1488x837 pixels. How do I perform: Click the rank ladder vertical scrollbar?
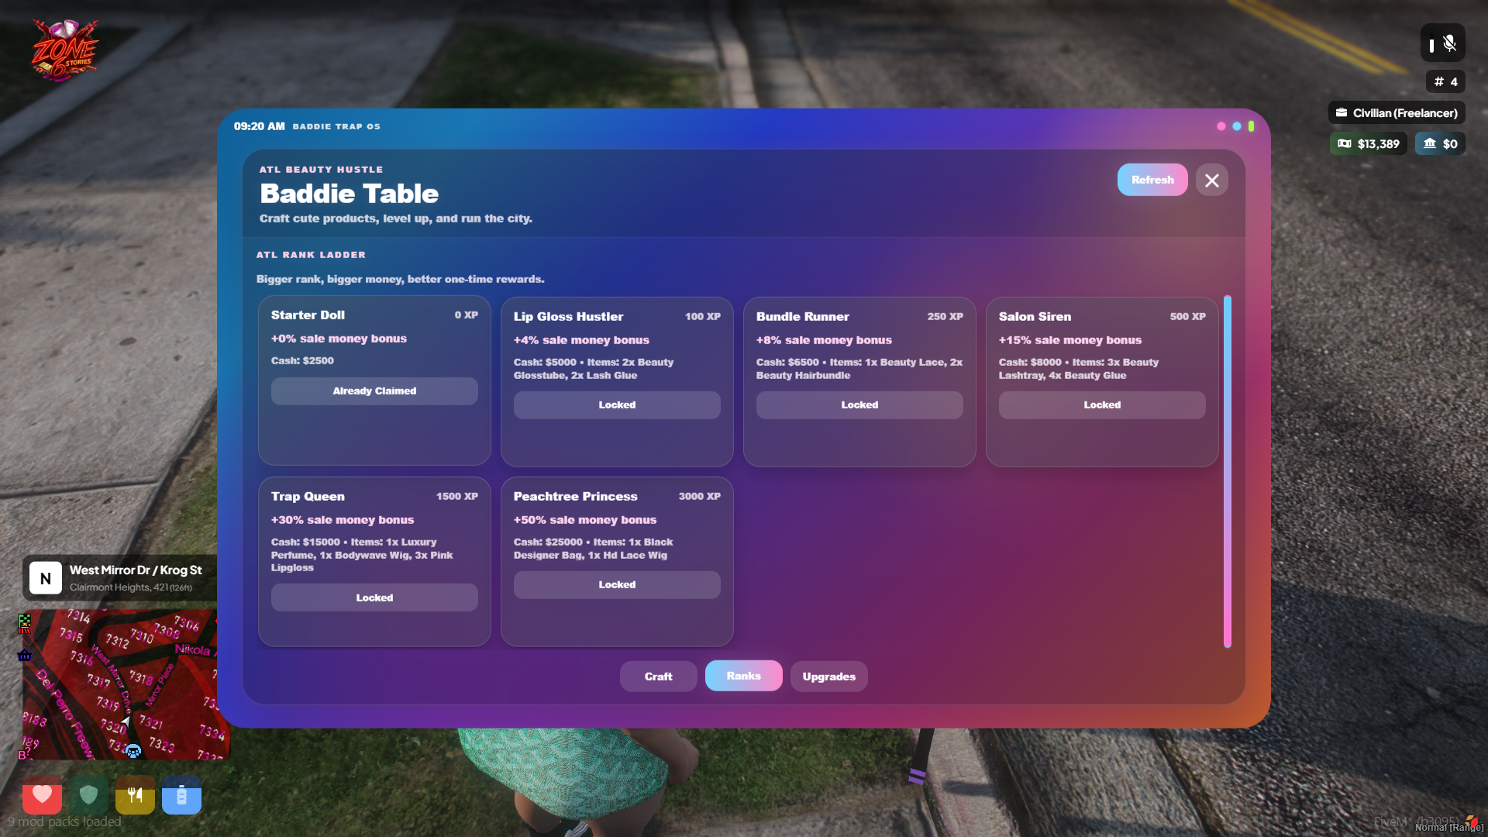pyautogui.click(x=1228, y=471)
